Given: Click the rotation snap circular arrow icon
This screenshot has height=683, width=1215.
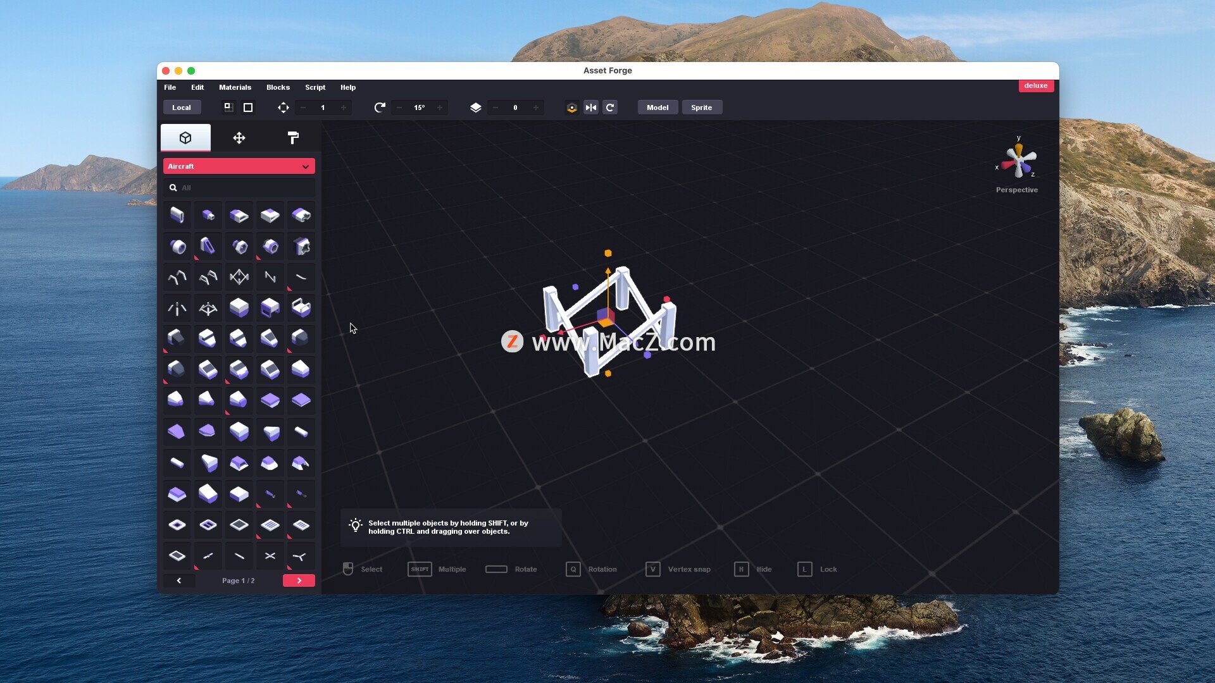Looking at the screenshot, I should (x=380, y=108).
